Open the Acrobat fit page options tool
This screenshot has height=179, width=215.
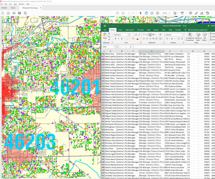[175, 13]
